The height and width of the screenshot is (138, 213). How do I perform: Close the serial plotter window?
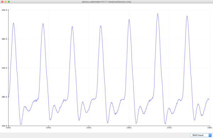[x=2, y=2]
